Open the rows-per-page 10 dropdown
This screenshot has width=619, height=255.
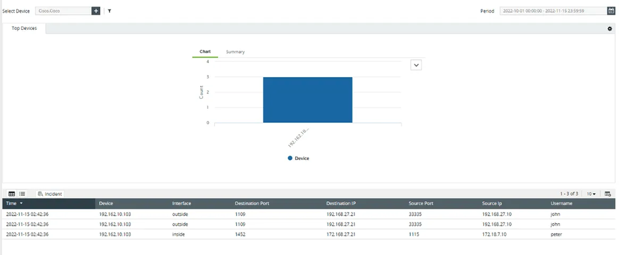(591, 194)
